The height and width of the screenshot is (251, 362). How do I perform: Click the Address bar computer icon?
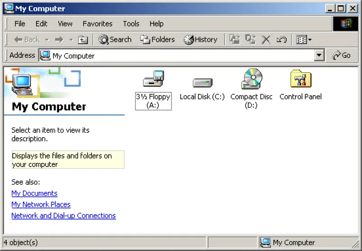45,56
